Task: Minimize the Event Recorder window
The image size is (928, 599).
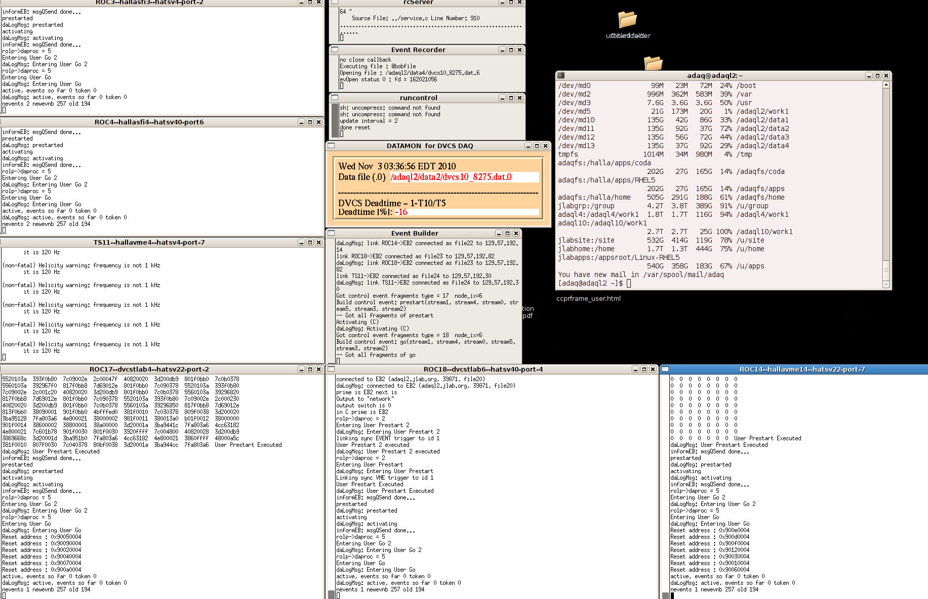Action: click(x=502, y=50)
